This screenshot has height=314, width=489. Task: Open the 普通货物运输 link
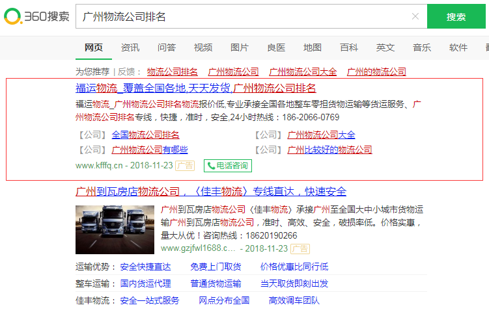click(216, 284)
